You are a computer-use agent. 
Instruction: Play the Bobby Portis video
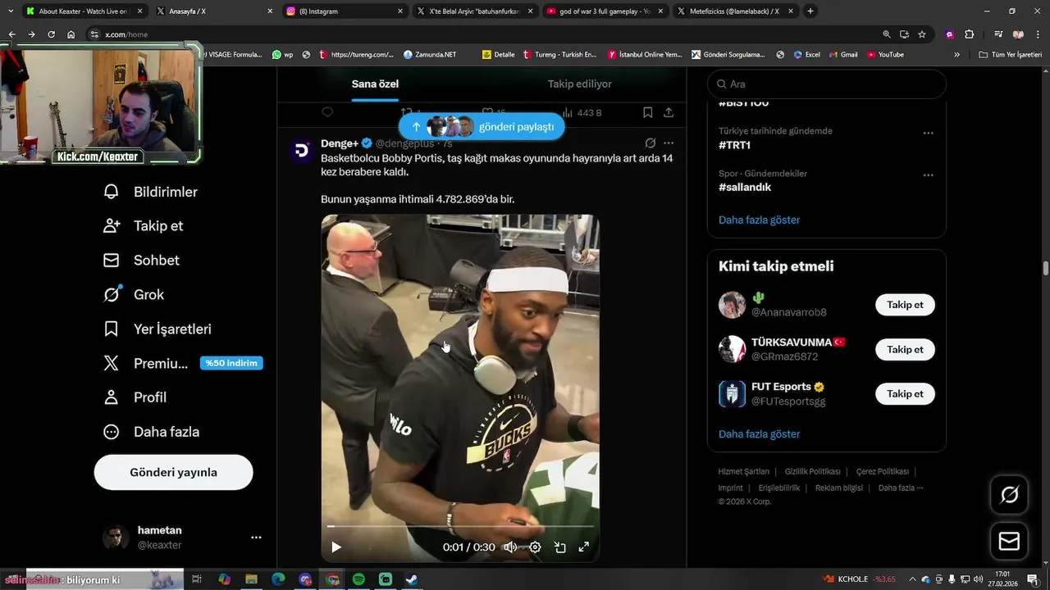336,547
